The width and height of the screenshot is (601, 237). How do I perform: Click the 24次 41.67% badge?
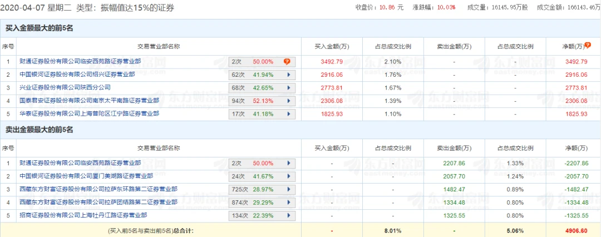[262, 176]
